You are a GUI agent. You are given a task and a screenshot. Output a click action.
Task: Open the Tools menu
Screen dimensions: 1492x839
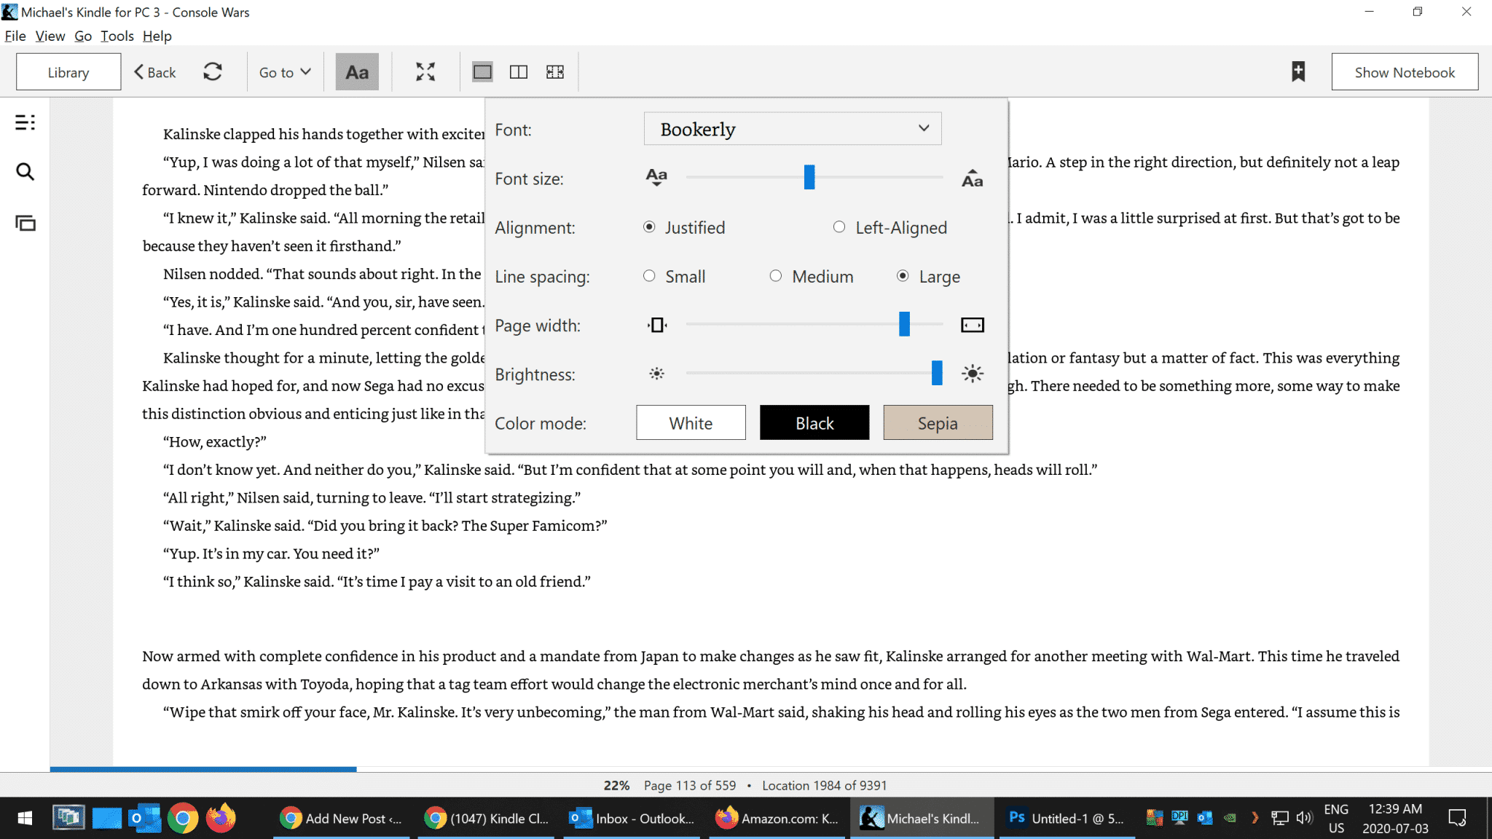point(117,36)
